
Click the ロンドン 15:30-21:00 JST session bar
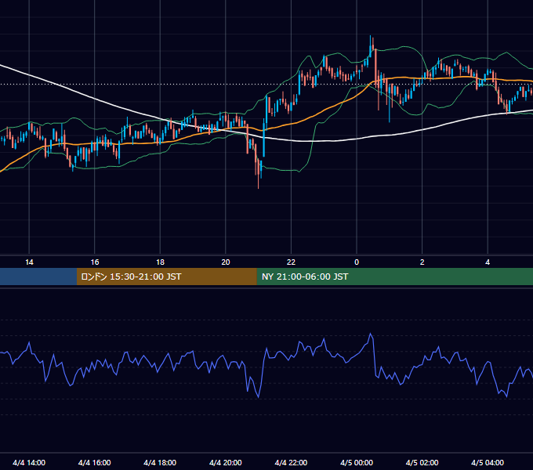pyautogui.click(x=166, y=277)
